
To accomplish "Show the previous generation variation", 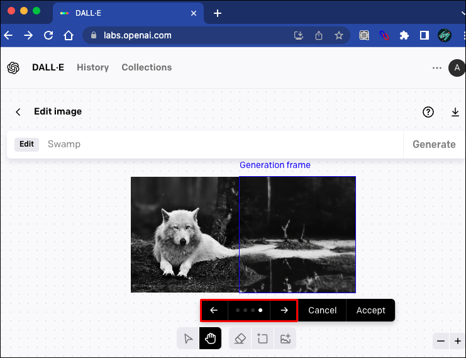I will (x=214, y=310).
